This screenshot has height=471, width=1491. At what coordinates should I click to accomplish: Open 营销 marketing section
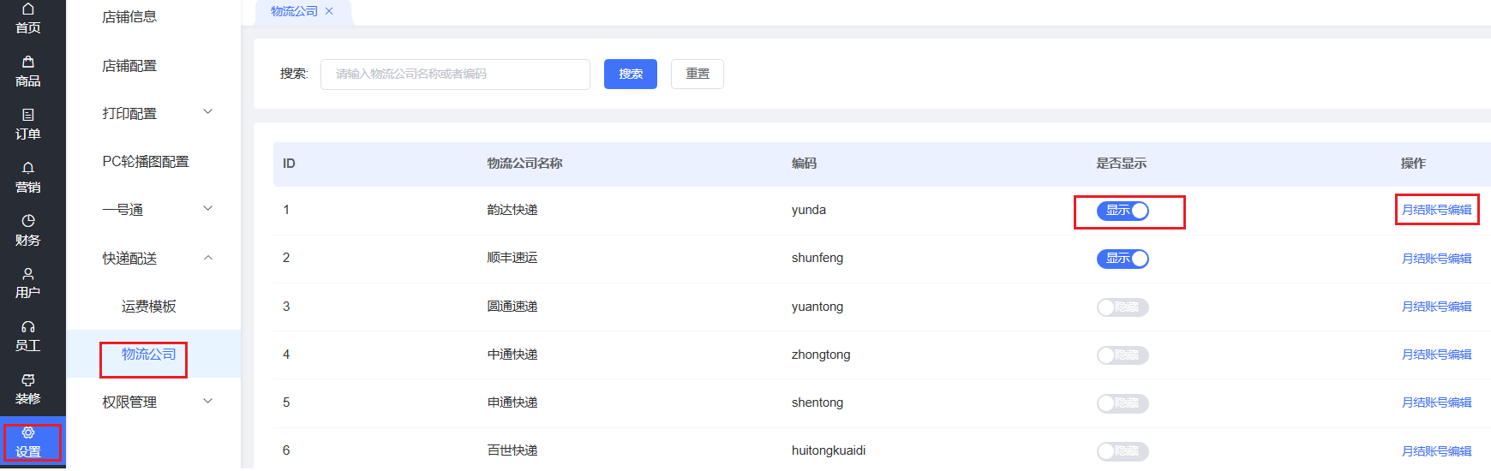click(x=28, y=177)
